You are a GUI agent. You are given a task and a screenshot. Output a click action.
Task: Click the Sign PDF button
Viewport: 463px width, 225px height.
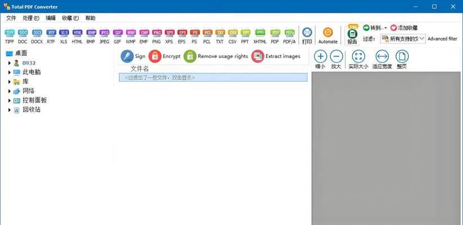point(133,56)
